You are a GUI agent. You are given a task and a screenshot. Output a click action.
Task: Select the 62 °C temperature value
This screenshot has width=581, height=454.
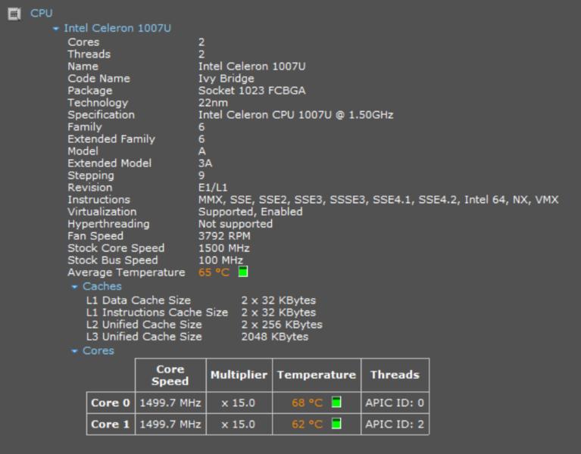point(308,424)
